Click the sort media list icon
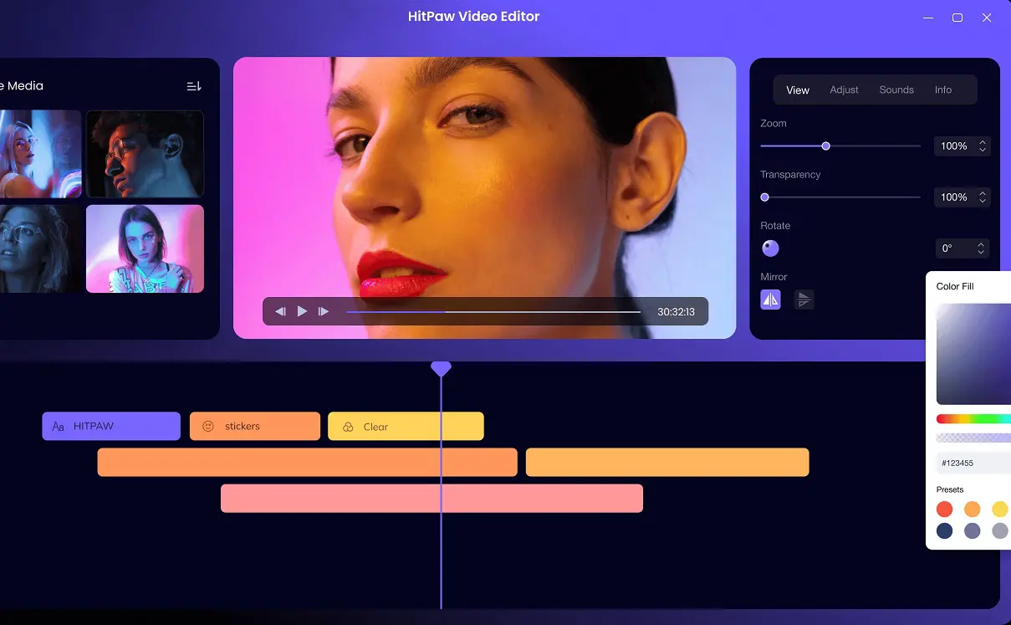 coord(194,86)
